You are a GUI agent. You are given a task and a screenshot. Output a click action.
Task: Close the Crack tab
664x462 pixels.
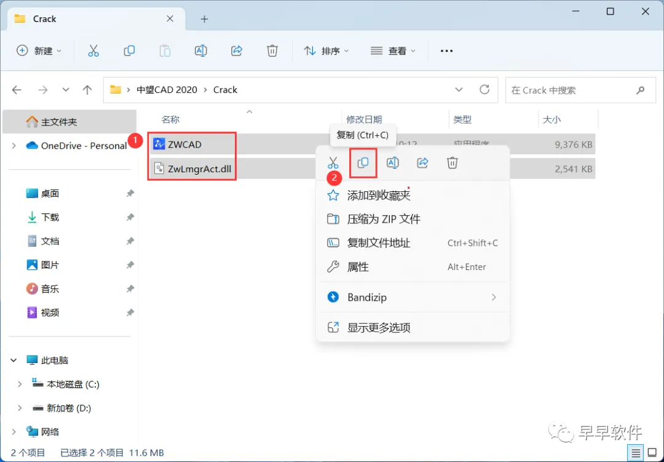[x=170, y=18]
